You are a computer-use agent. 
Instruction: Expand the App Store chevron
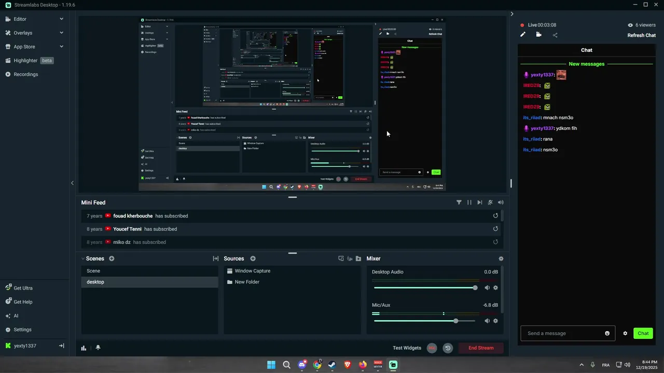61,47
